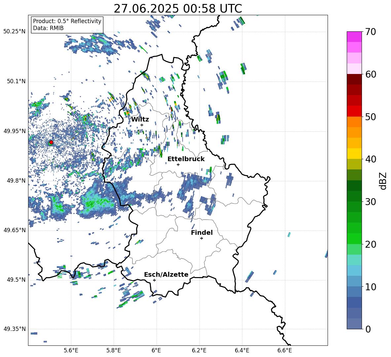Image resolution: width=391 pixels, height=357 pixels.
Task: Click the 0 dBZ colorbar tick label
Action: (368, 329)
